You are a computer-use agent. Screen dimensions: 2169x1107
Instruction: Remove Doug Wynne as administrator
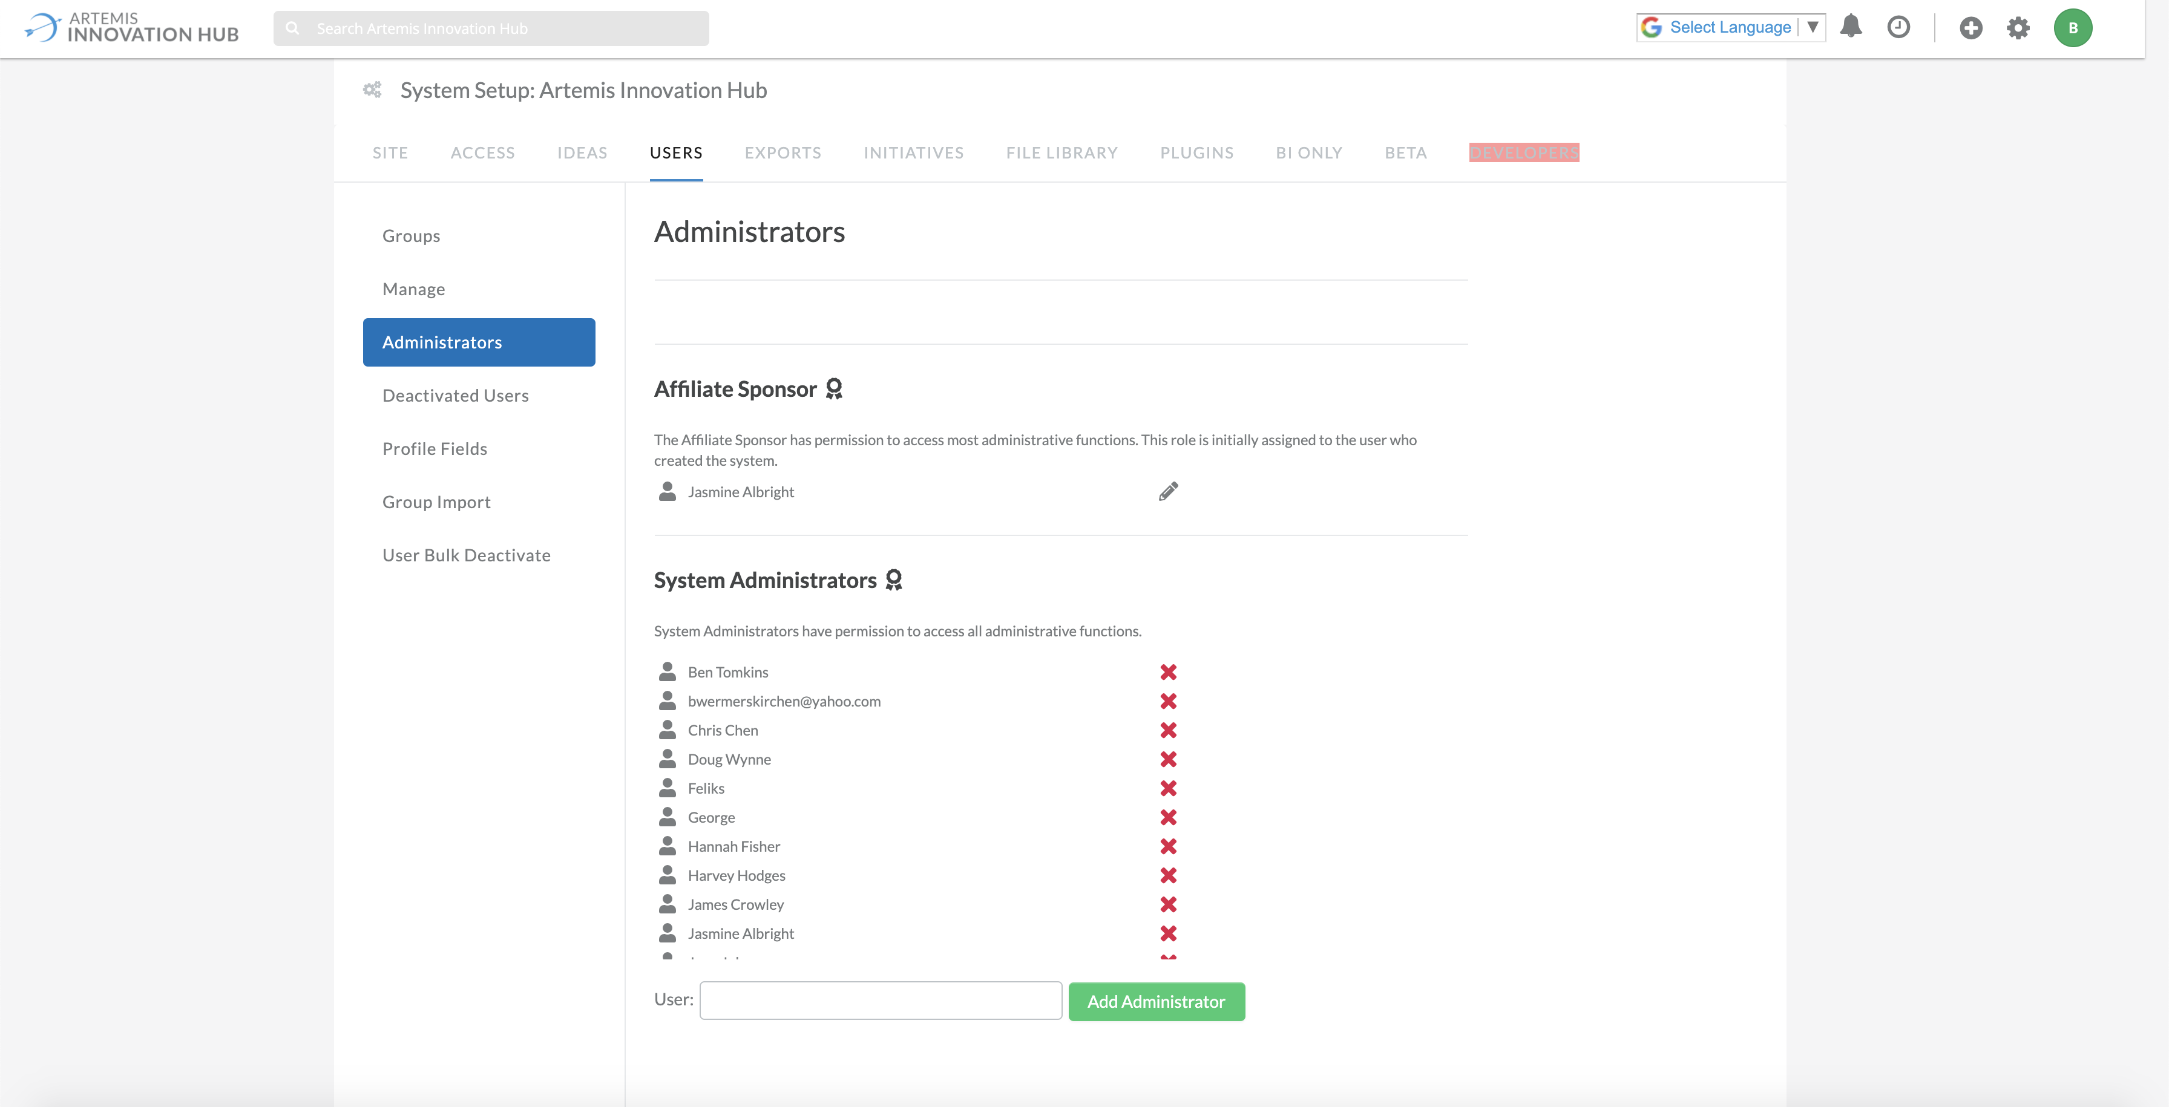pyautogui.click(x=1168, y=759)
